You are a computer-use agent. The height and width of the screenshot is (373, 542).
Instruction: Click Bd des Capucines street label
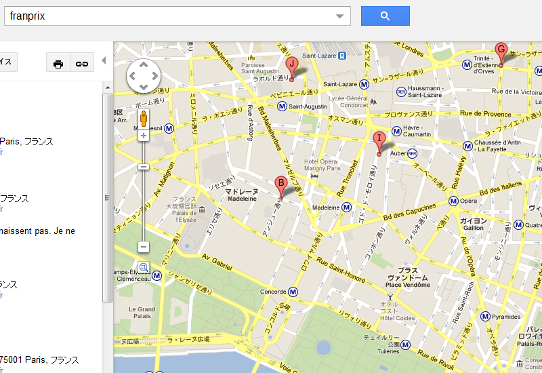(410, 212)
